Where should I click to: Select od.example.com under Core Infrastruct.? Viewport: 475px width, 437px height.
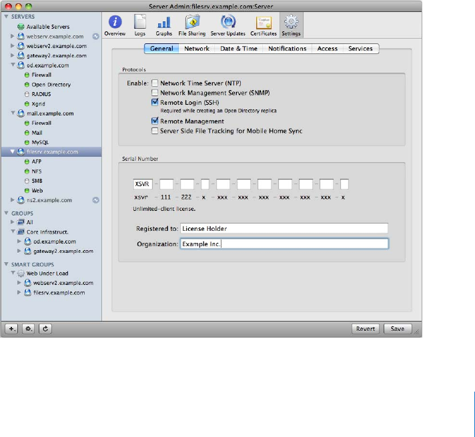click(x=55, y=242)
